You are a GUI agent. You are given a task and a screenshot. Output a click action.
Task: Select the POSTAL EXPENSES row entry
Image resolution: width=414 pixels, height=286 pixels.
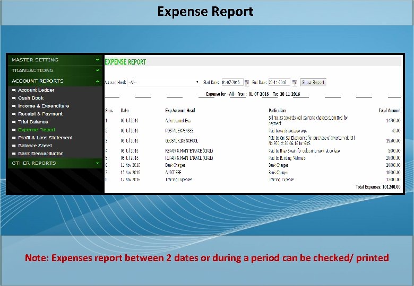coord(179,131)
